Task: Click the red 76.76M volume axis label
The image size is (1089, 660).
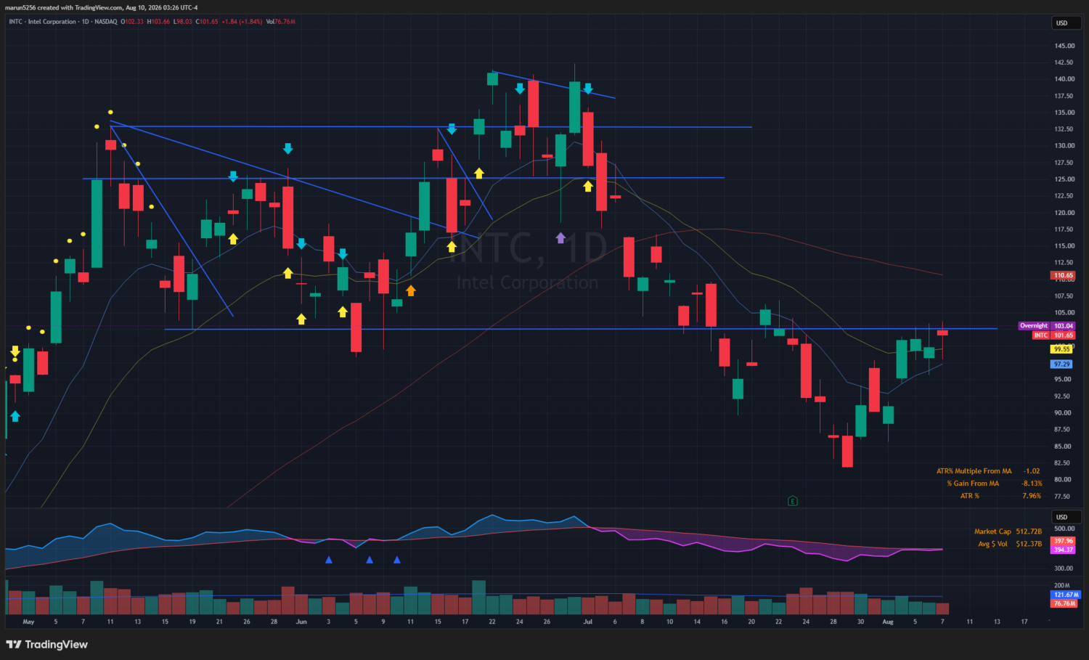Action: [1064, 603]
